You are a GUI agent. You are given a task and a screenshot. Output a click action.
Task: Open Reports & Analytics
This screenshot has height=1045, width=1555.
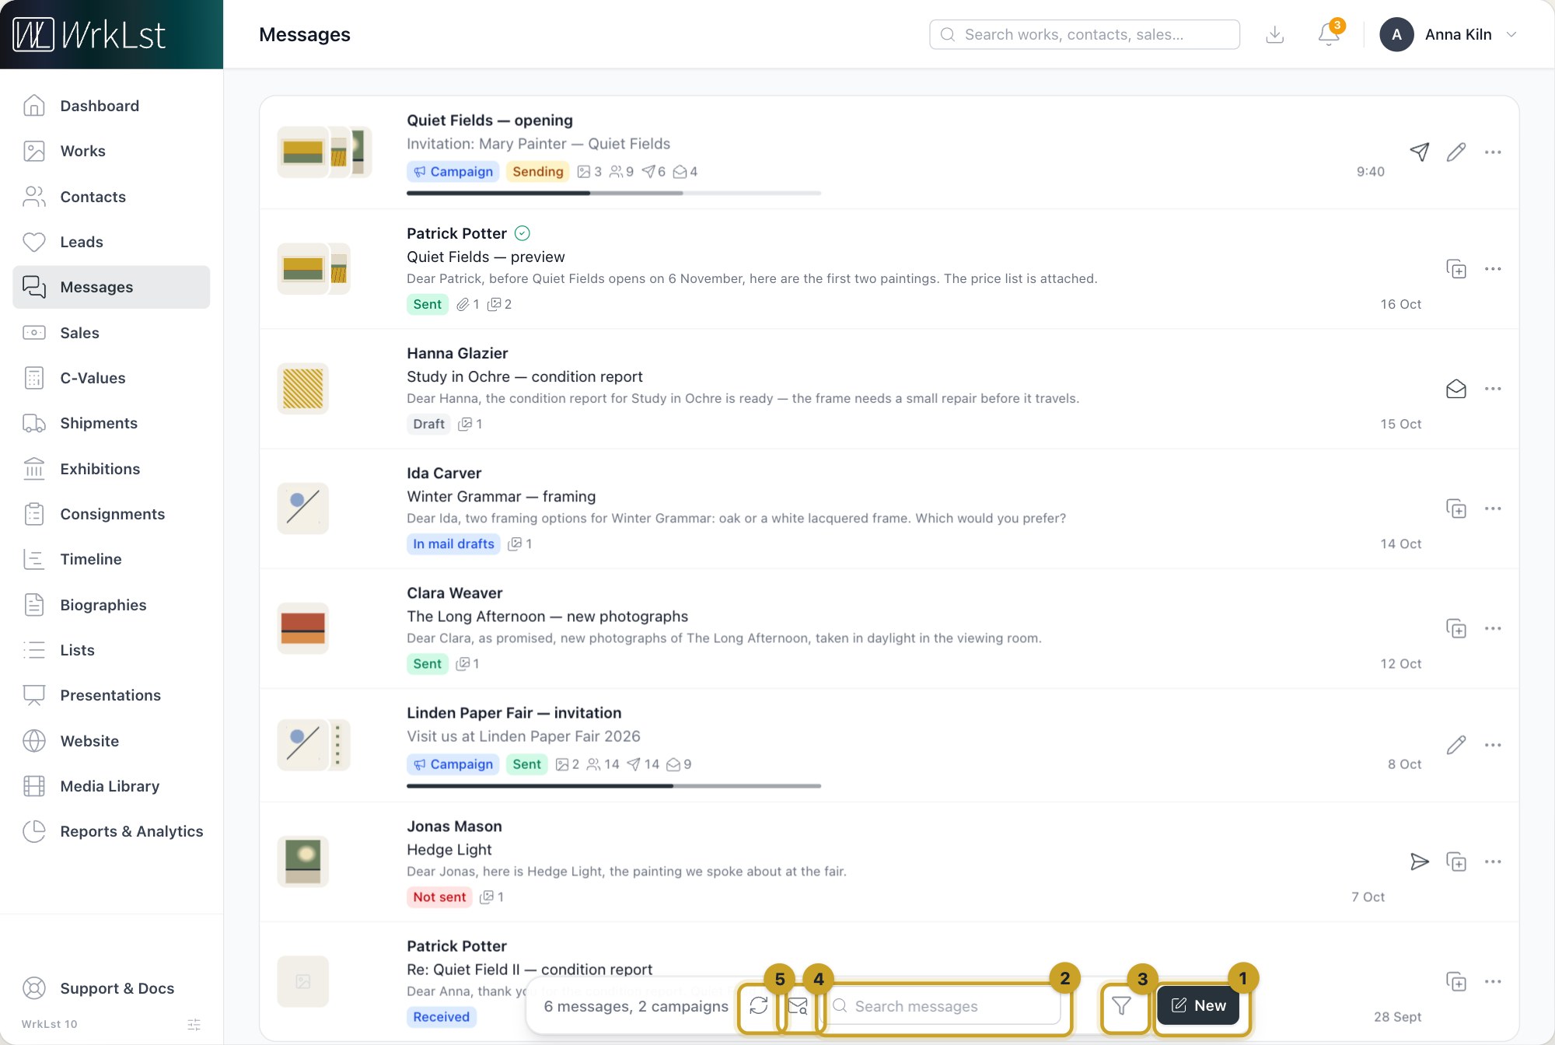[111, 831]
